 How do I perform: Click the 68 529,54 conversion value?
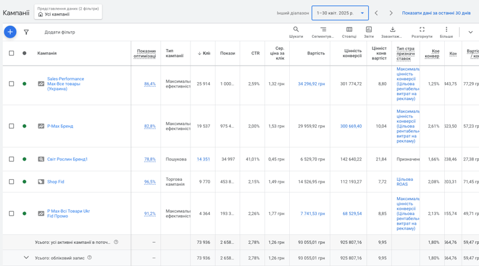click(x=352, y=213)
